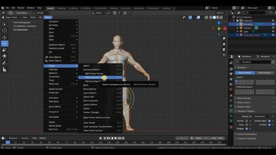Viewport: 276px width, 155px height.
Task: Choose With Empty Groups menu entry
Action: (x=100, y=74)
